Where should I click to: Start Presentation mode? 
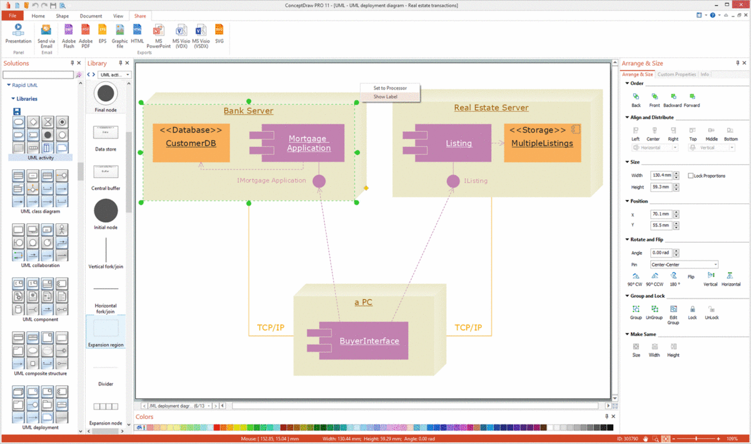coord(18,33)
